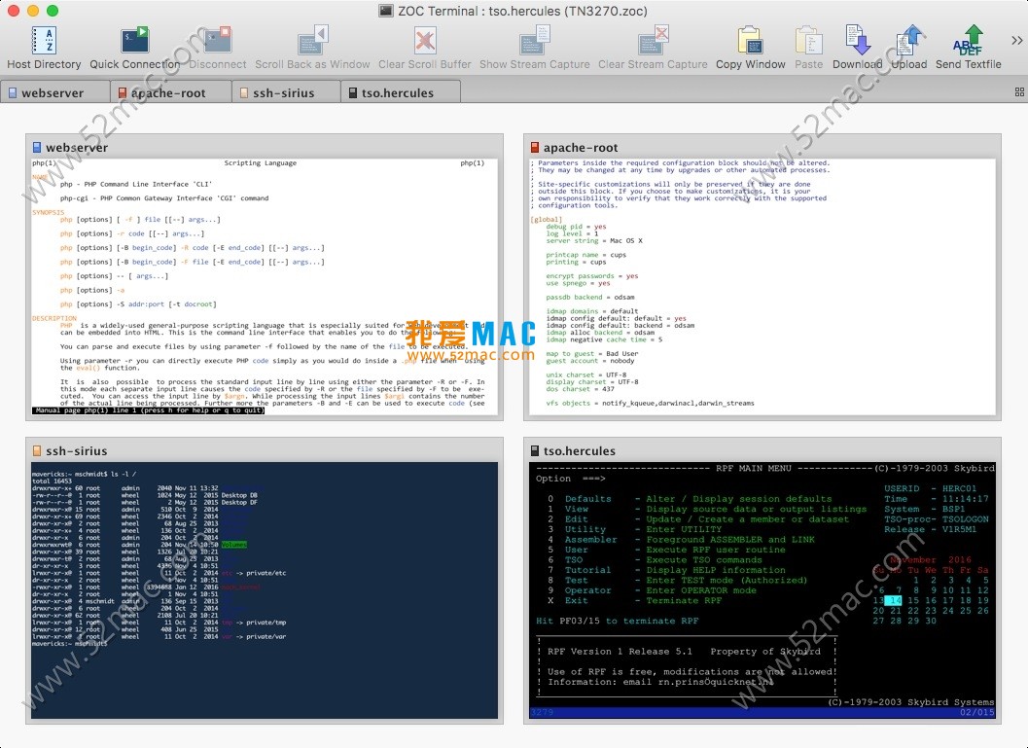Switch to the tso.hercules tab
This screenshot has width=1028, height=748.
click(401, 92)
